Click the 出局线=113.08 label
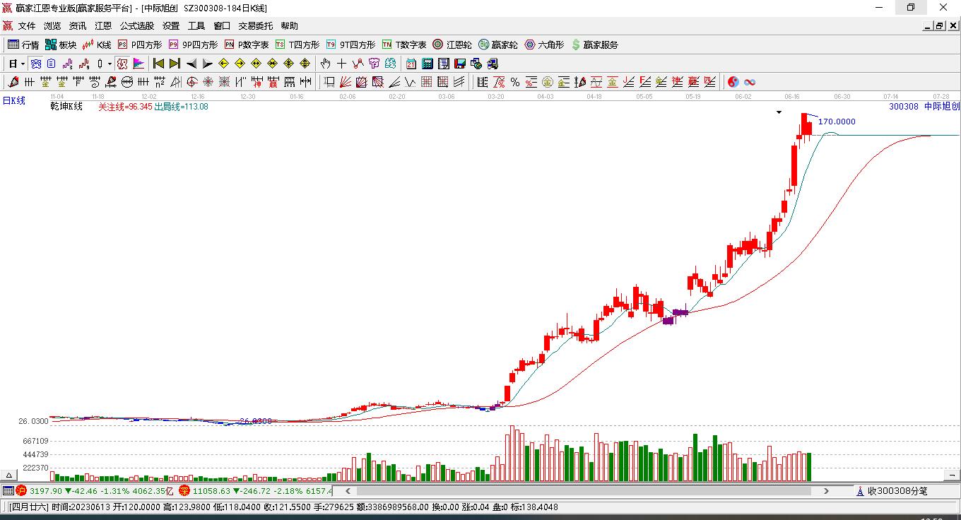Screen dimensions: 961x520 pos(182,107)
